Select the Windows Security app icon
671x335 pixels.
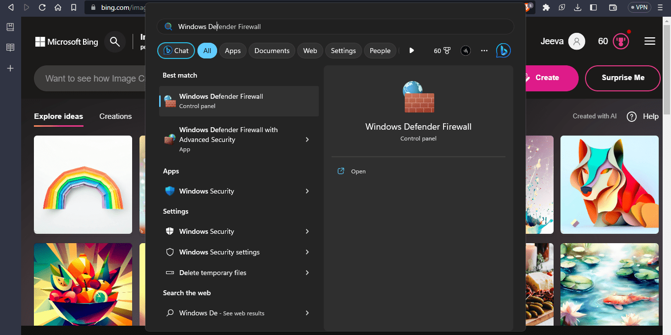coord(169,191)
